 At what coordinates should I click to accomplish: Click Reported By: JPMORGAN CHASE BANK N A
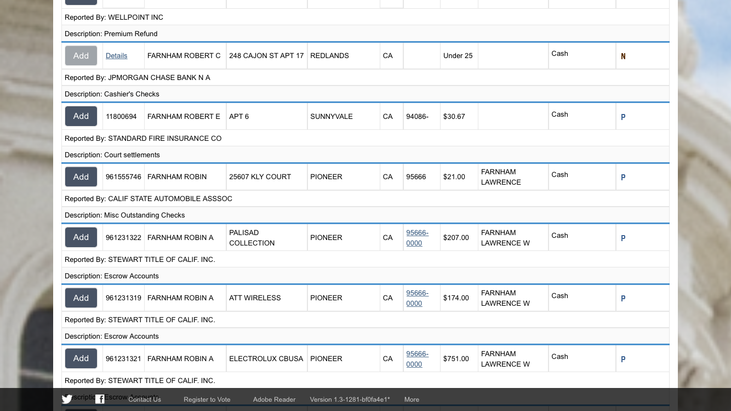pyautogui.click(x=138, y=78)
